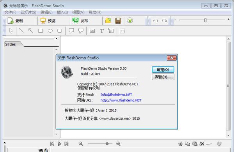Viewport: 234px width, 152px height.
Task: Start recording with the 录制 button
Action: coord(15,21)
